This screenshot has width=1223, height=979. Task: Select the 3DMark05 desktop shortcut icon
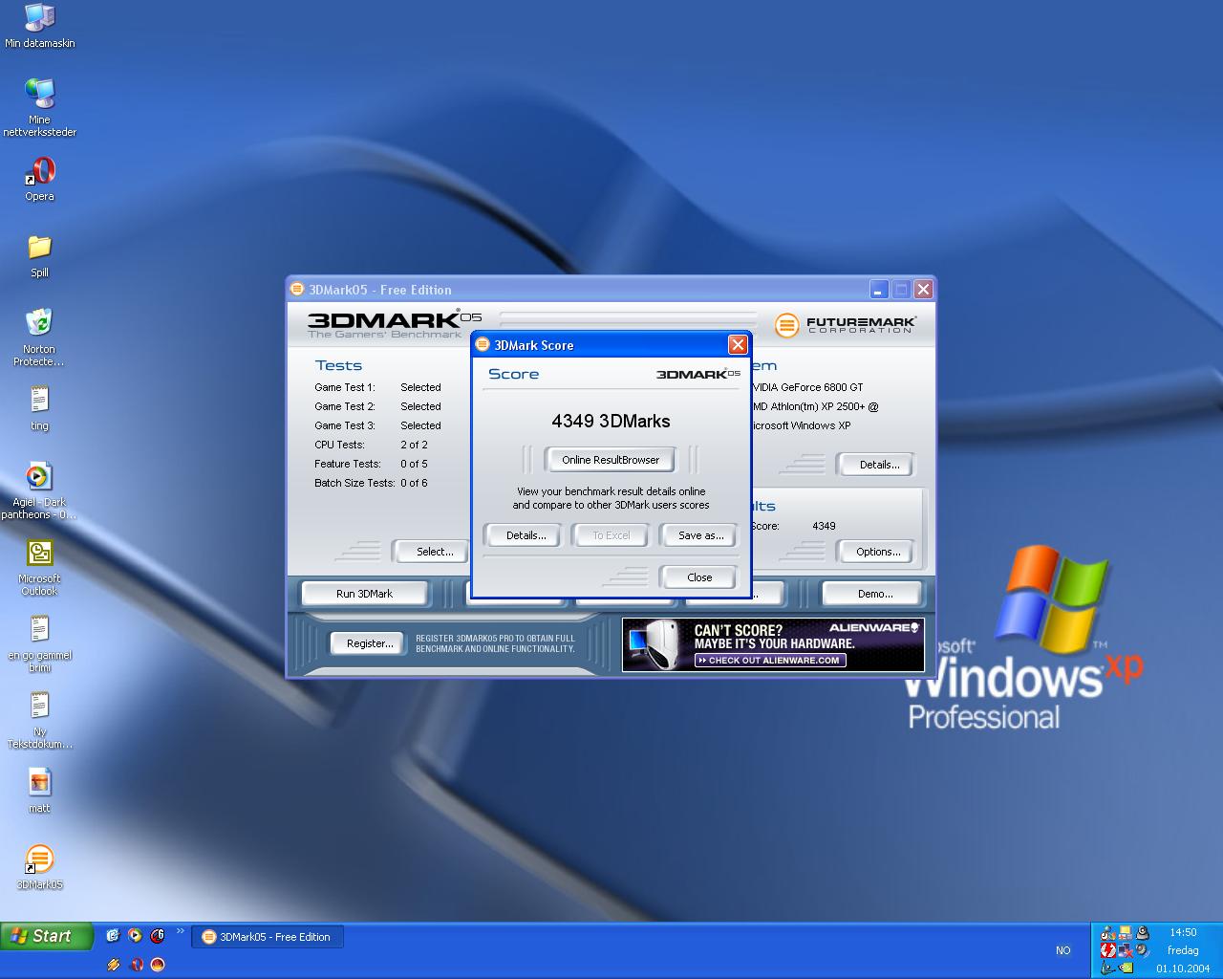(39, 867)
